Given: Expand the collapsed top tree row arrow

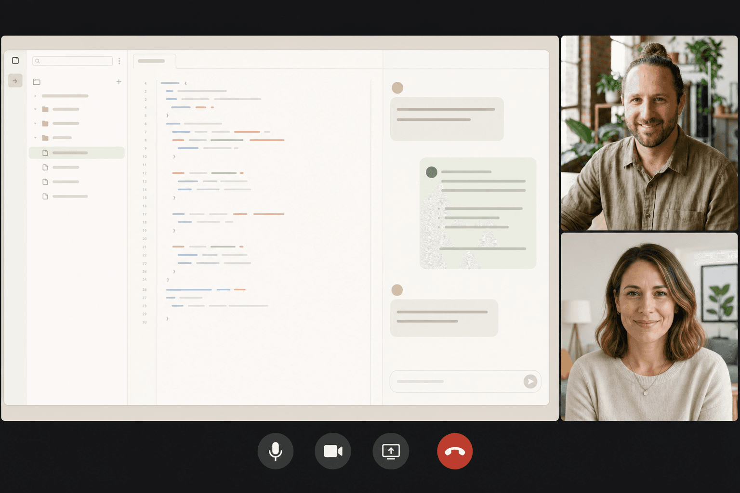Looking at the screenshot, I should point(35,96).
